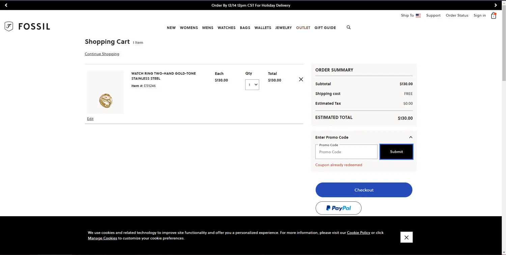The height and width of the screenshot is (255, 506).
Task: Open the NEW menu
Action: coord(171,28)
